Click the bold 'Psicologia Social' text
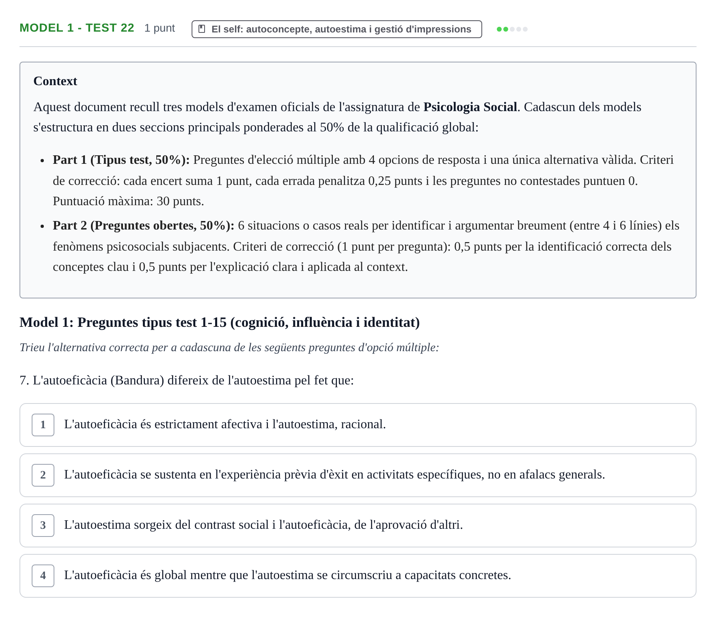The image size is (716, 618). 470,107
